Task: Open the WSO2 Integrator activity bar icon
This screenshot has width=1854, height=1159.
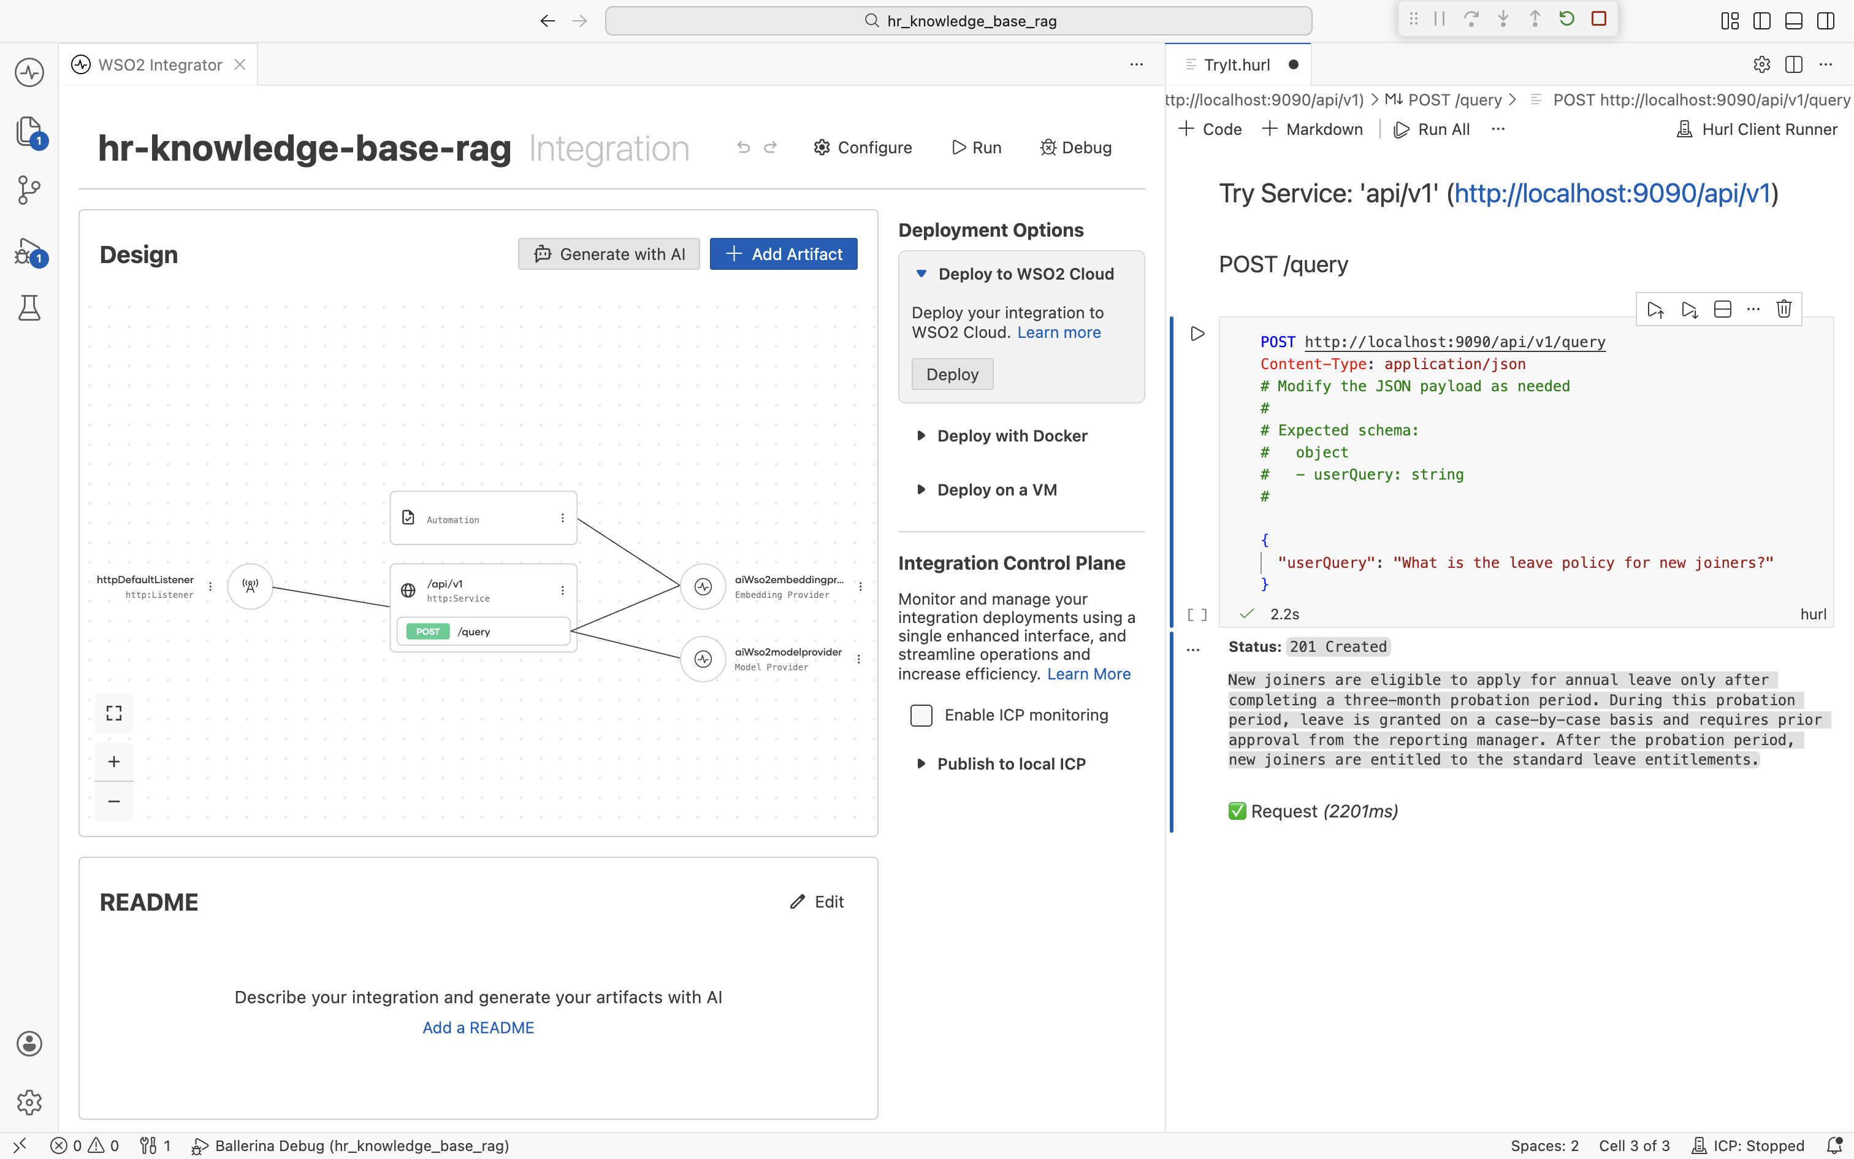Action: click(x=29, y=73)
